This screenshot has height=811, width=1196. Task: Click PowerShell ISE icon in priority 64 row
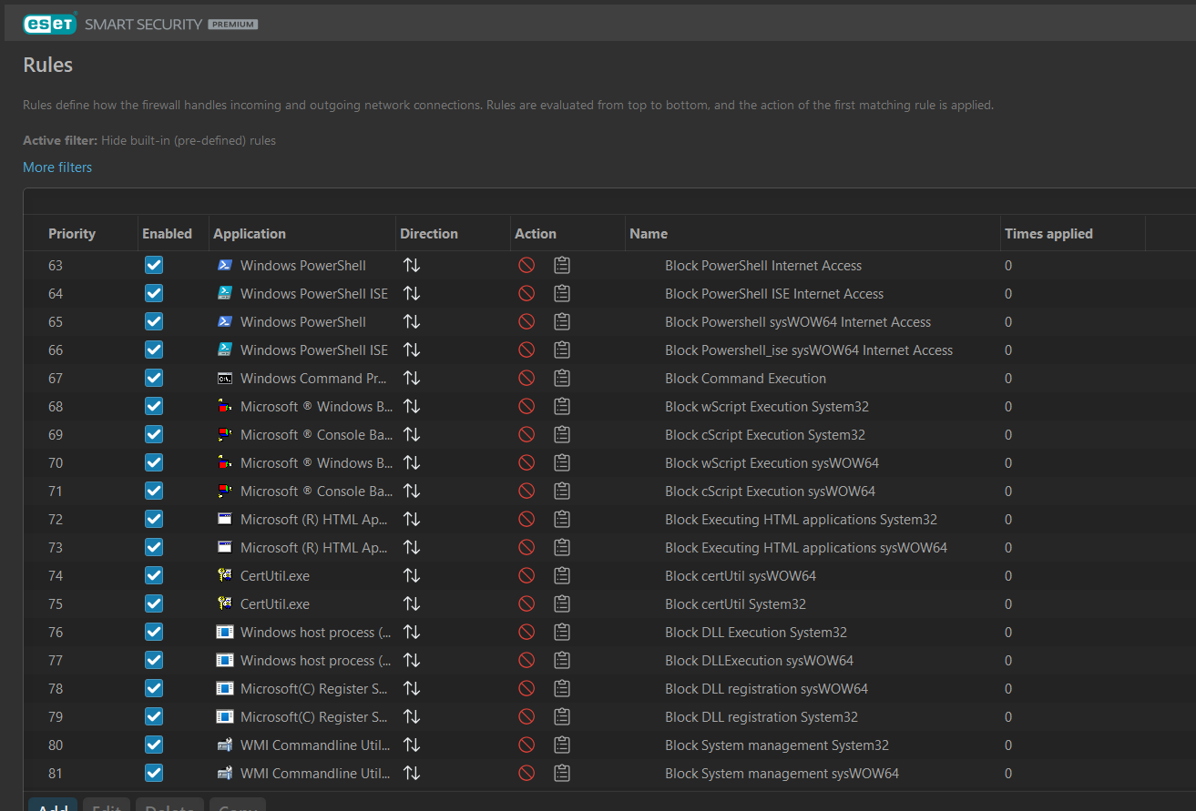point(225,294)
